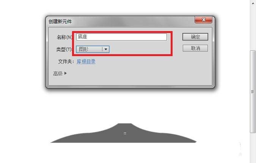
Task: Click the 创建新元件 dialog title bar
Action: (x=121, y=21)
